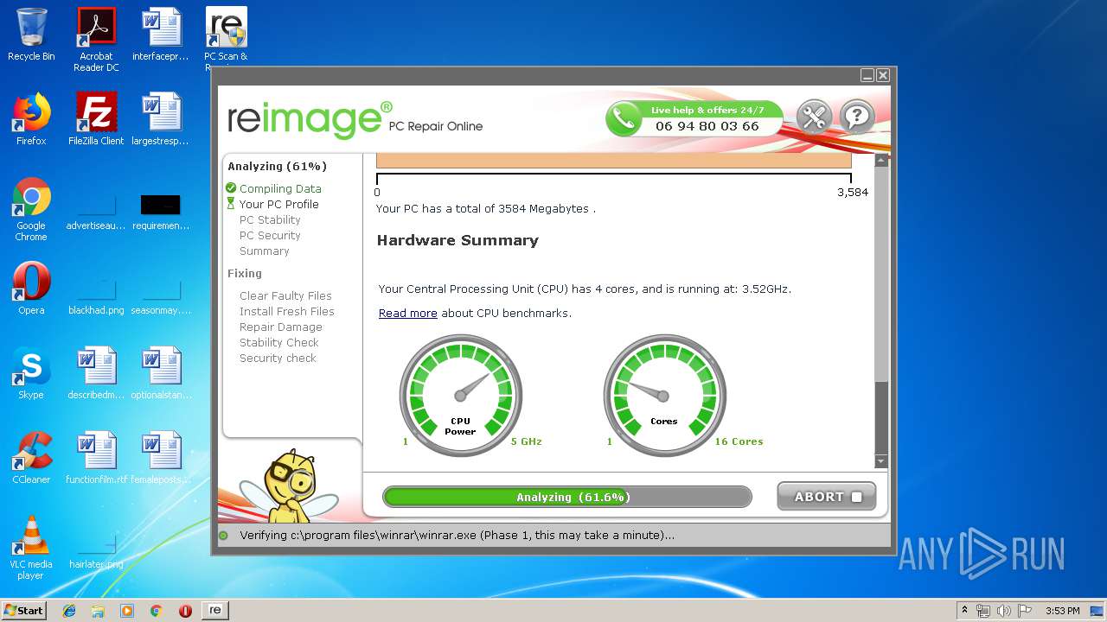
Task: Open Recycle Bin on desktop
Action: pyautogui.click(x=31, y=35)
